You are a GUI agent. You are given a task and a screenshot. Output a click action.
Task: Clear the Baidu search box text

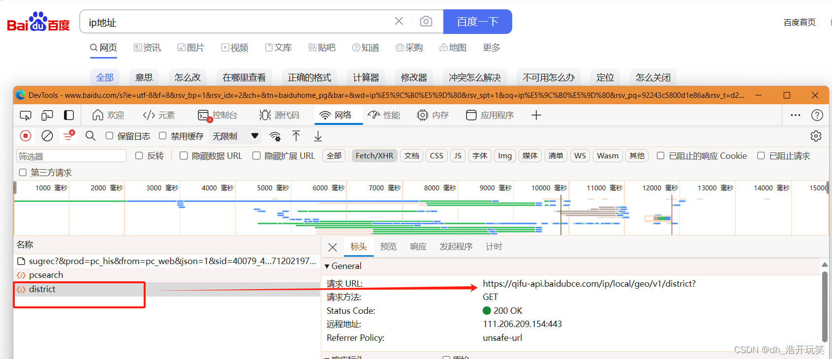click(x=399, y=21)
